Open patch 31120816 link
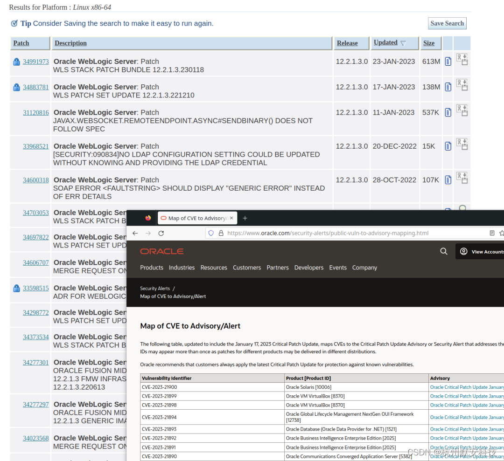Viewport: 504px width, 461px height. 35,113
